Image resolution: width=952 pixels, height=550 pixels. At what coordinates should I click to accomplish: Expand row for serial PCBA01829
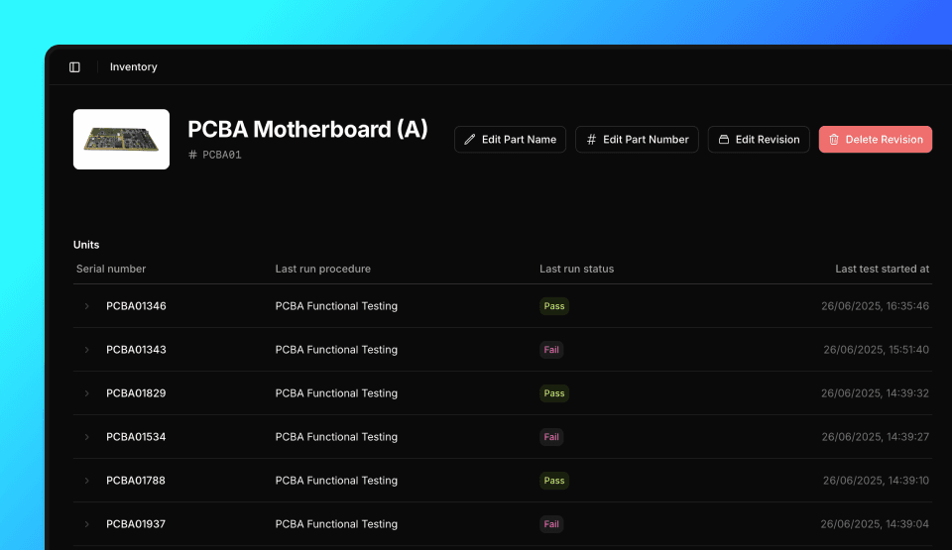(x=87, y=393)
